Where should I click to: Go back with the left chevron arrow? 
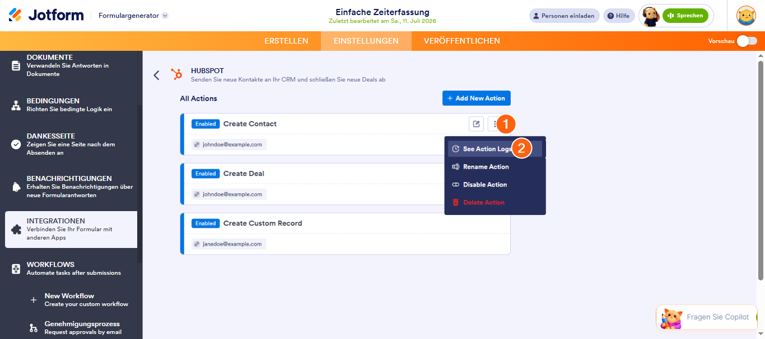click(157, 75)
